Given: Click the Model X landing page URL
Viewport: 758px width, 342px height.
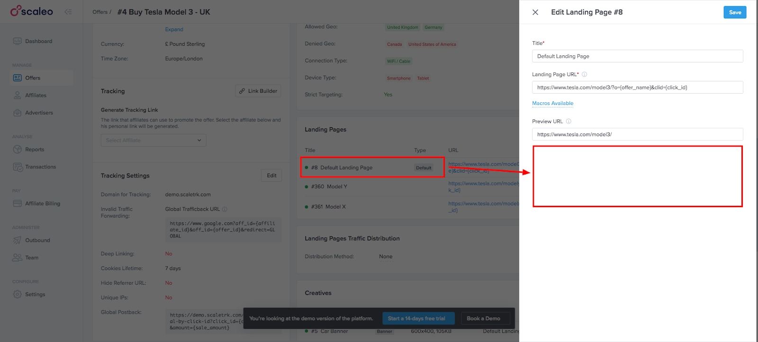Looking at the screenshot, I should pos(483,207).
